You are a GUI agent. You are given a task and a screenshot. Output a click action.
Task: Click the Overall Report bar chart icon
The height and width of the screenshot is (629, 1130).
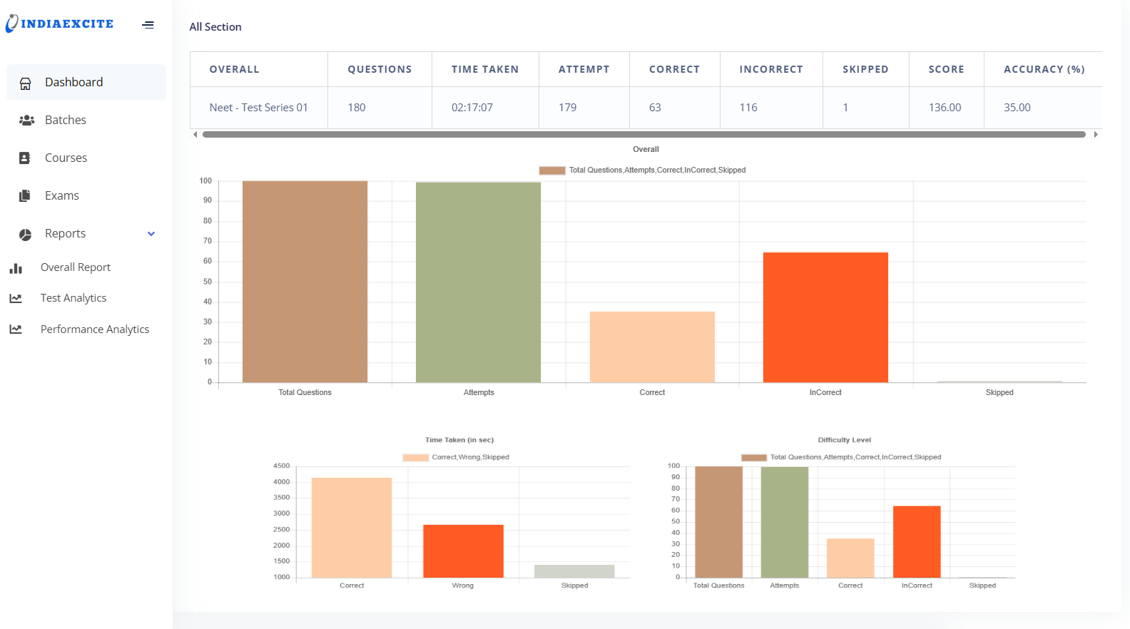(16, 268)
